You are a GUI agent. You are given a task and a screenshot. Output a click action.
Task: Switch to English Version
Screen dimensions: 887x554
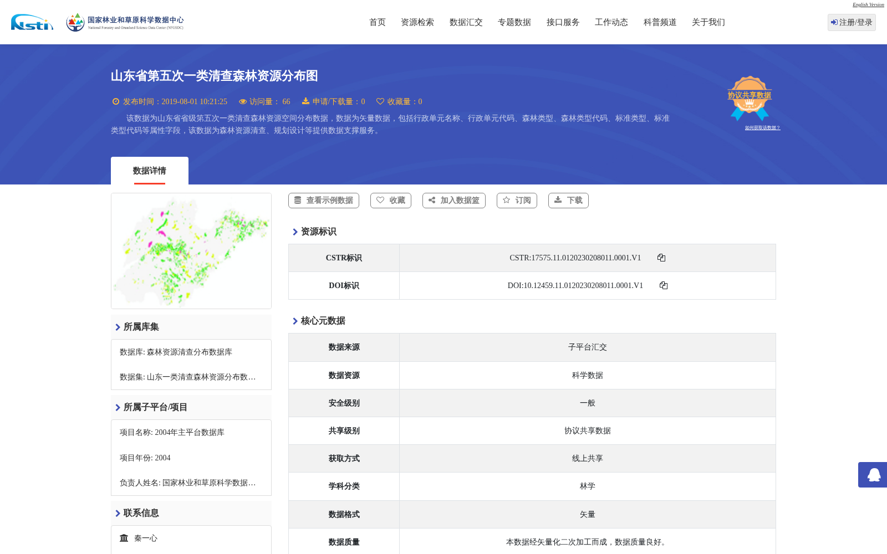tap(868, 4)
